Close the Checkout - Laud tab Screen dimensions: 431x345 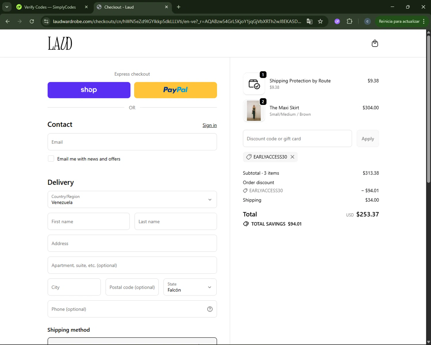click(x=166, y=7)
